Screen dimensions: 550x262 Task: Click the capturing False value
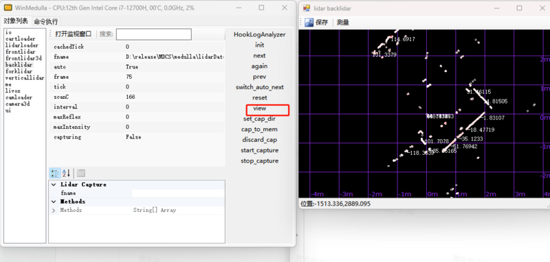click(133, 137)
